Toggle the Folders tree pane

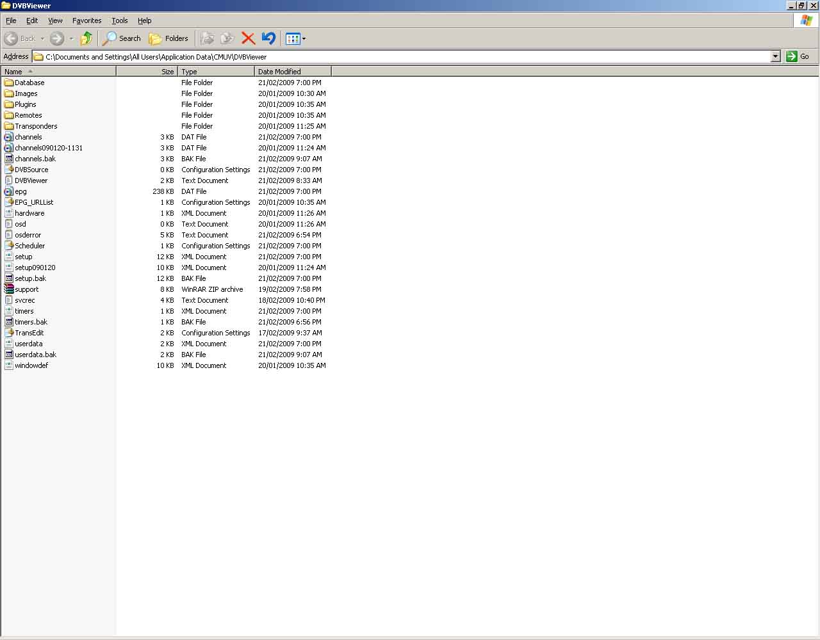coord(168,38)
